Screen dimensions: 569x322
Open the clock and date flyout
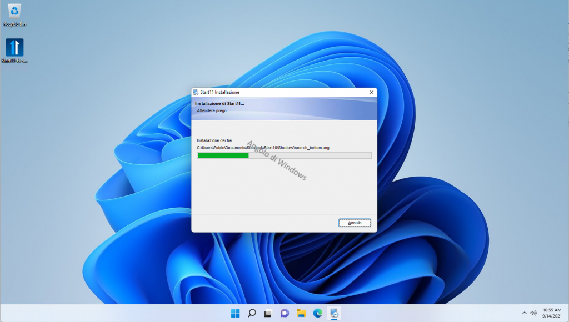click(x=552, y=313)
